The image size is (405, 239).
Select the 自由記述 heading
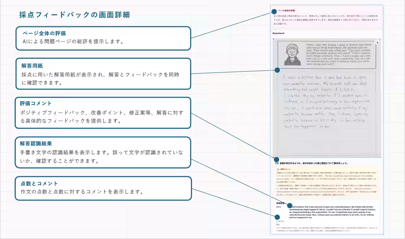coord(280,203)
